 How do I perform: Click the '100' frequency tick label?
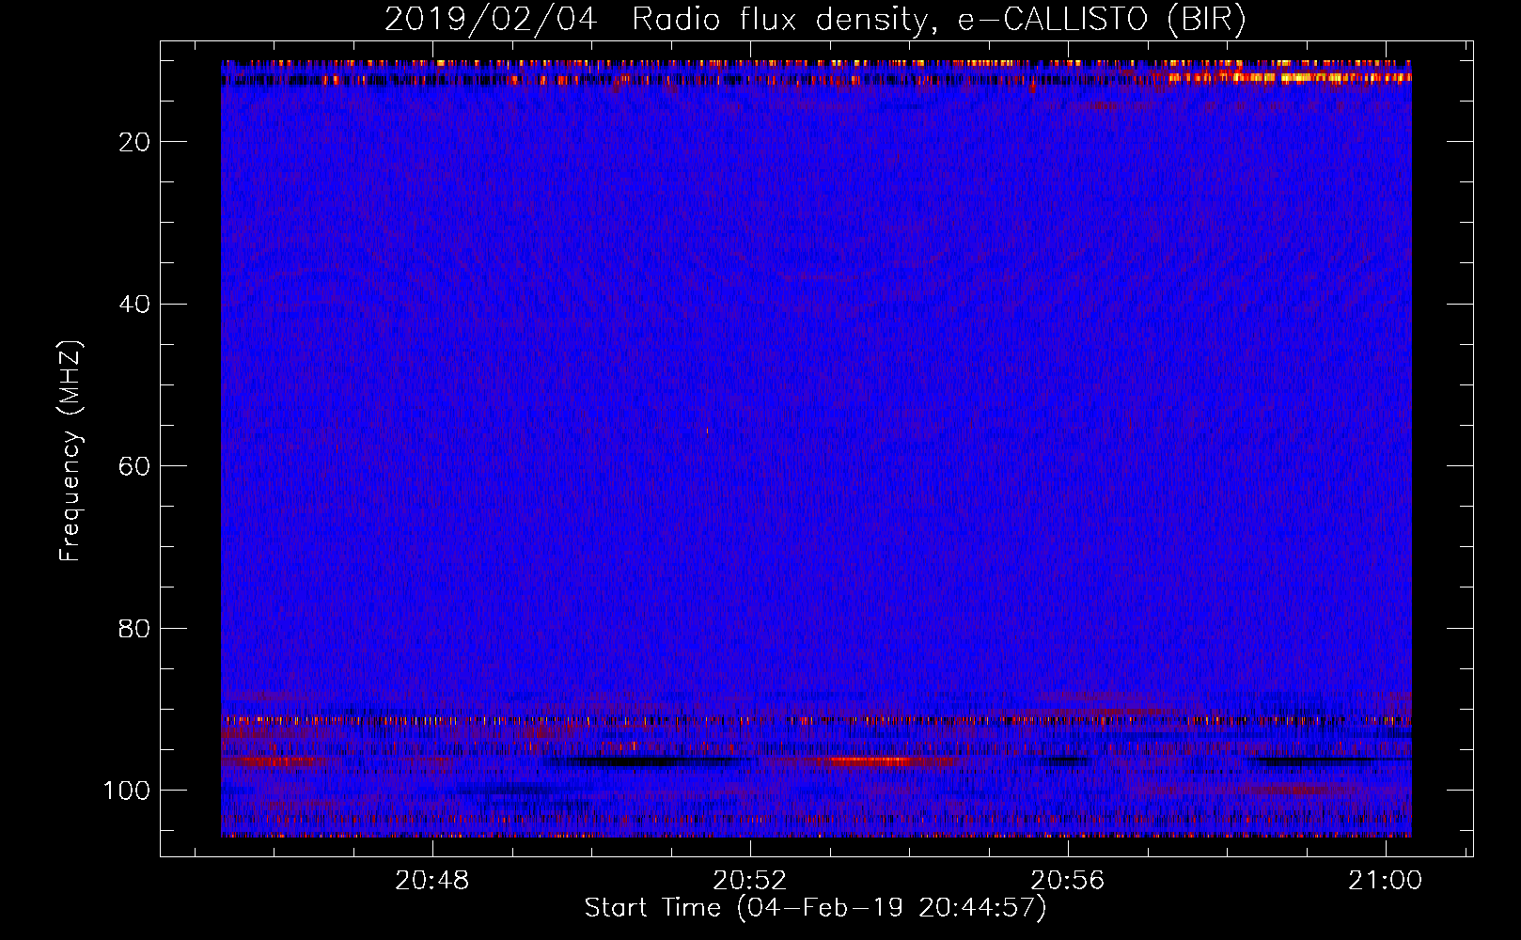tap(127, 791)
